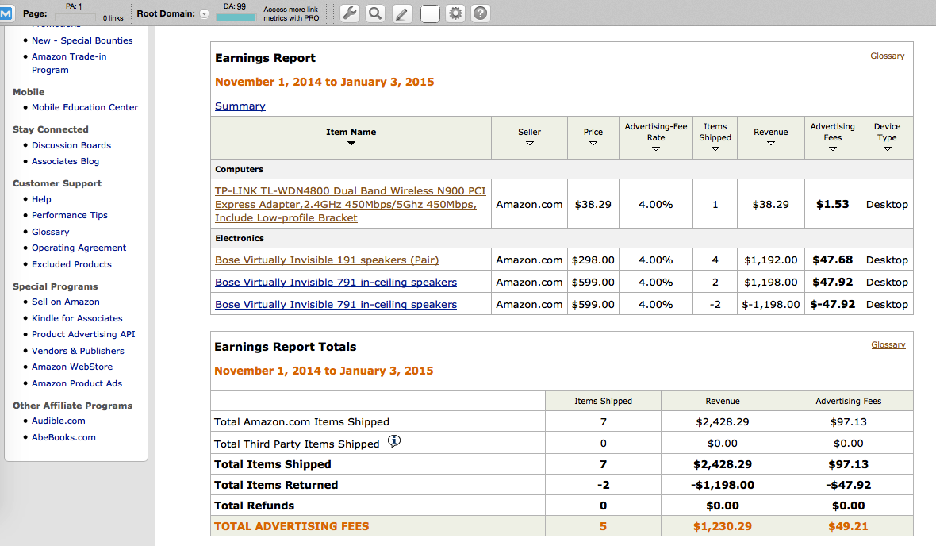Click the Electronics category row
Image resolution: width=936 pixels, height=546 pixels.
point(562,238)
